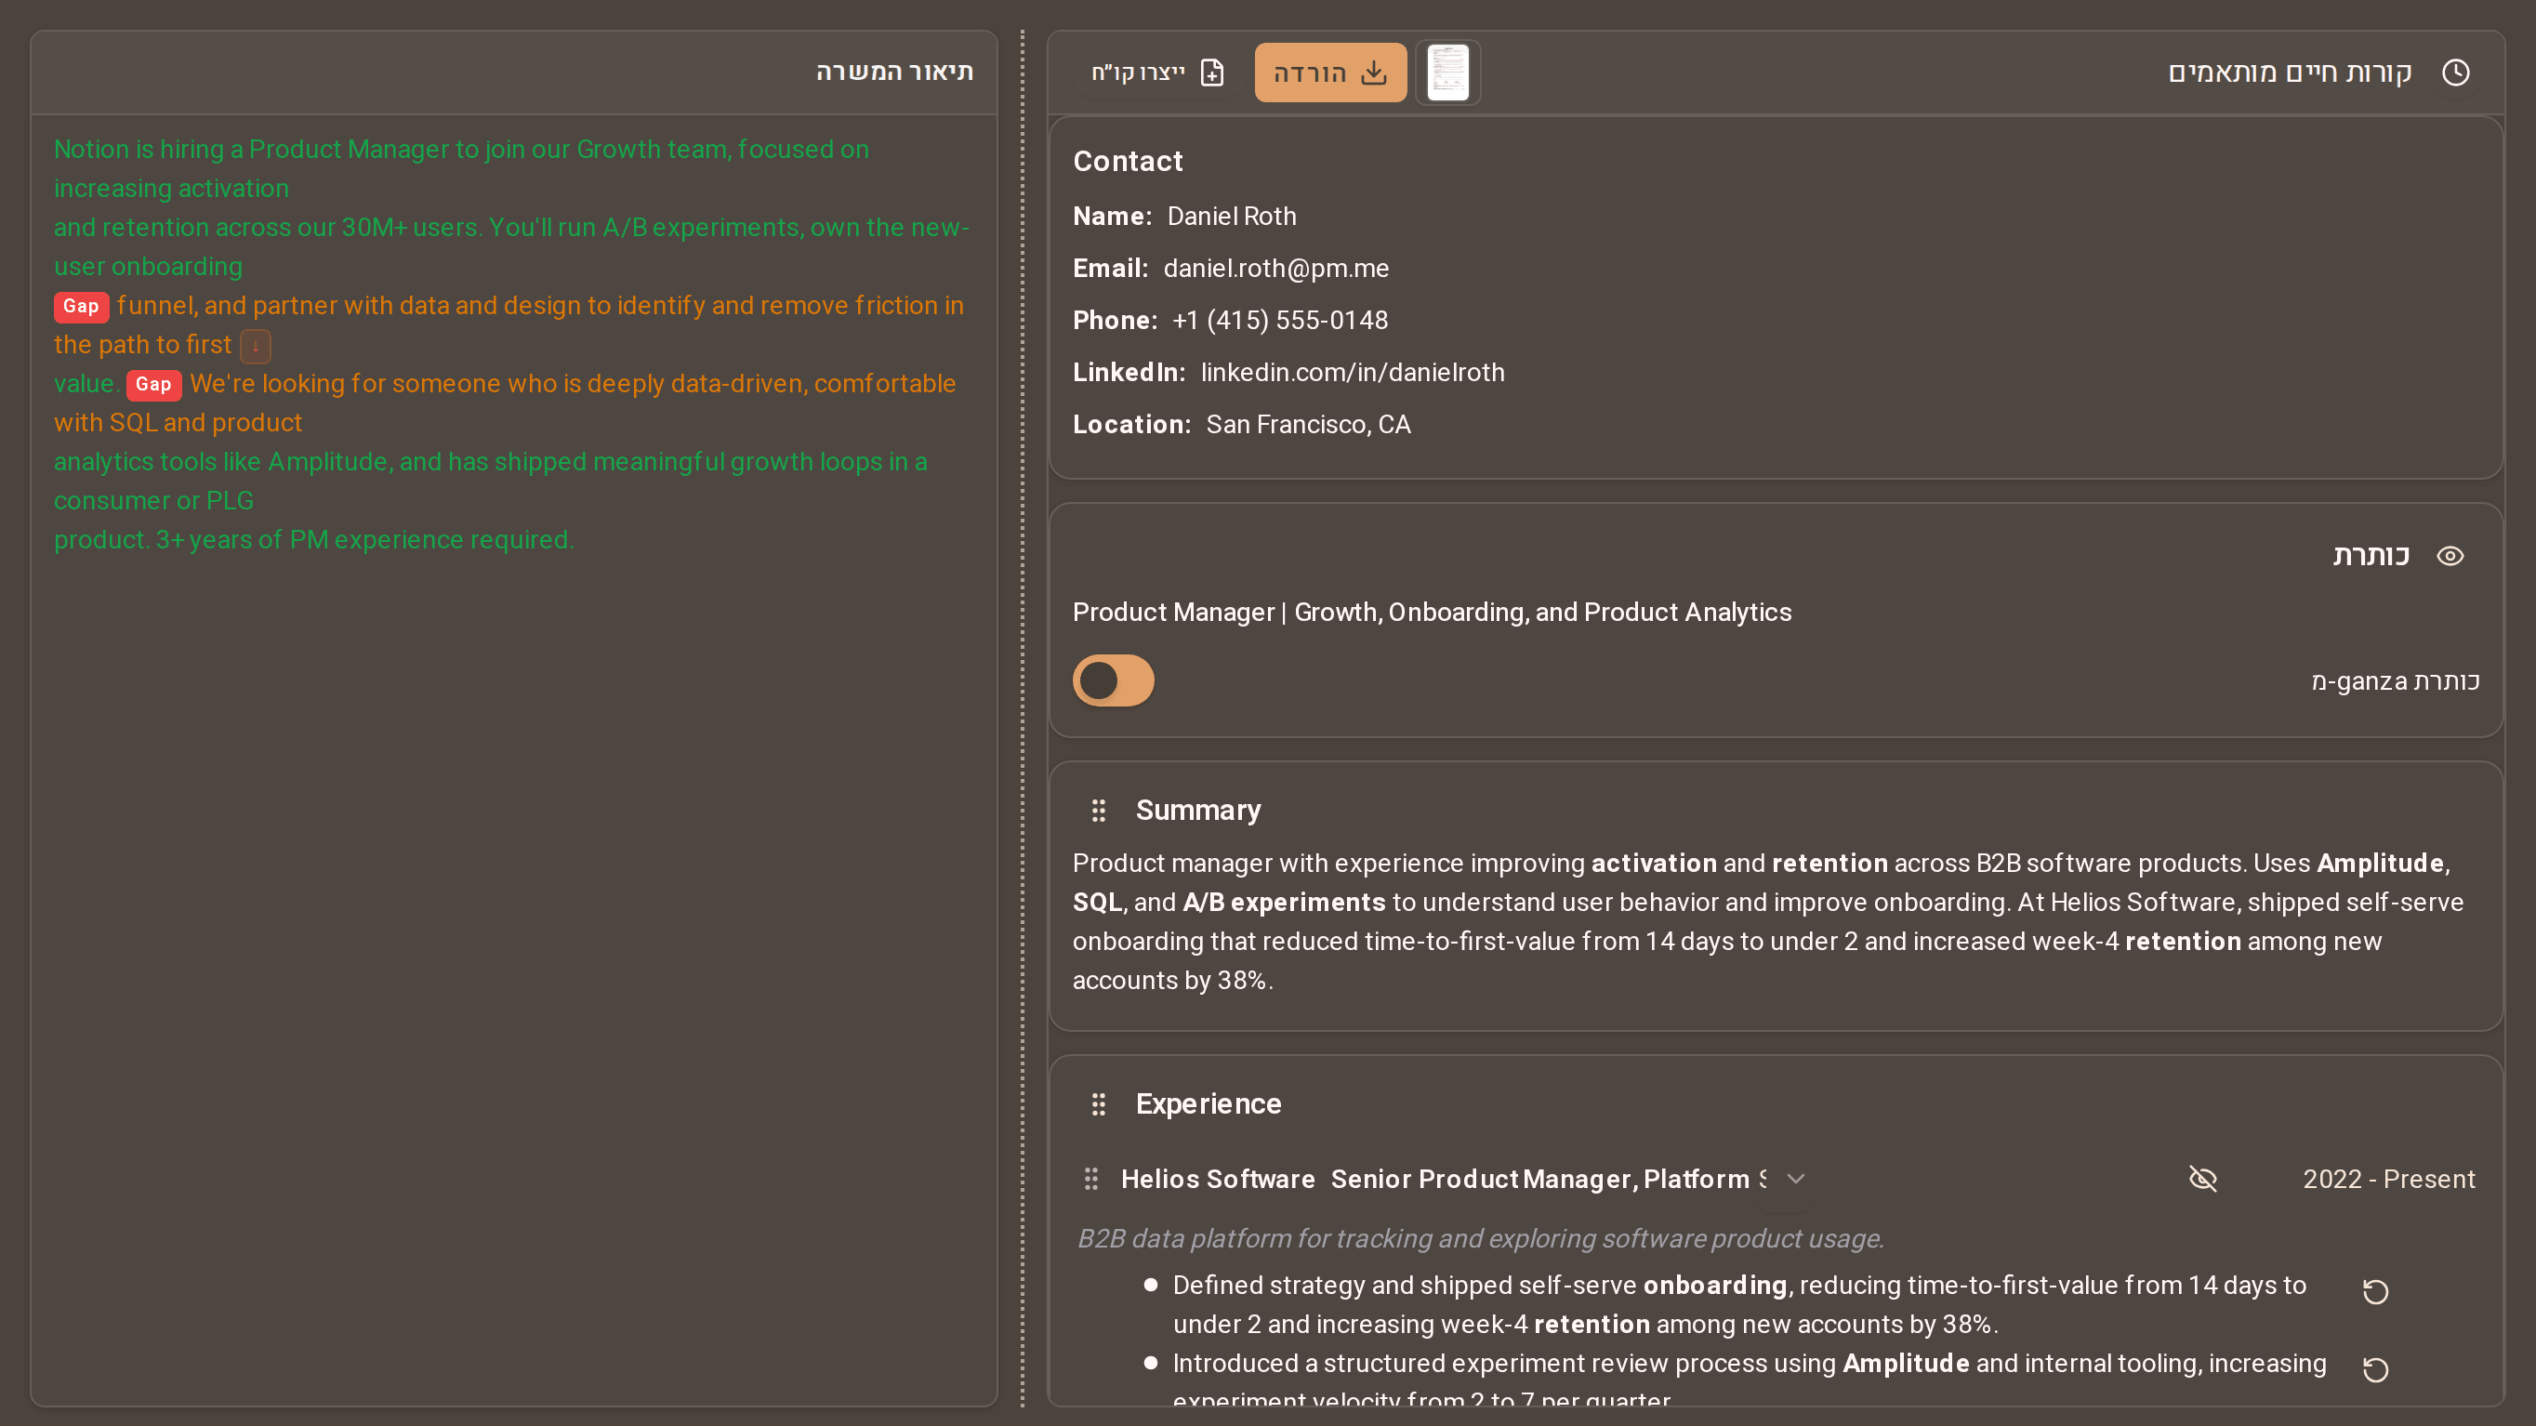This screenshot has height=1426, width=2536.
Task: Grab the Experience section drag handle
Action: click(1099, 1104)
